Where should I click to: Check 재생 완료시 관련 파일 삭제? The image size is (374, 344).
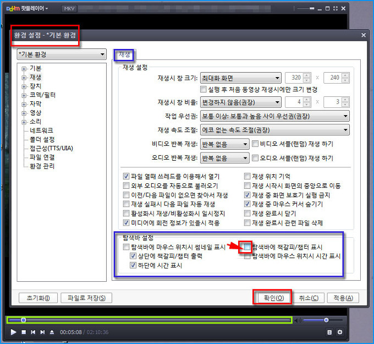coord(248,223)
